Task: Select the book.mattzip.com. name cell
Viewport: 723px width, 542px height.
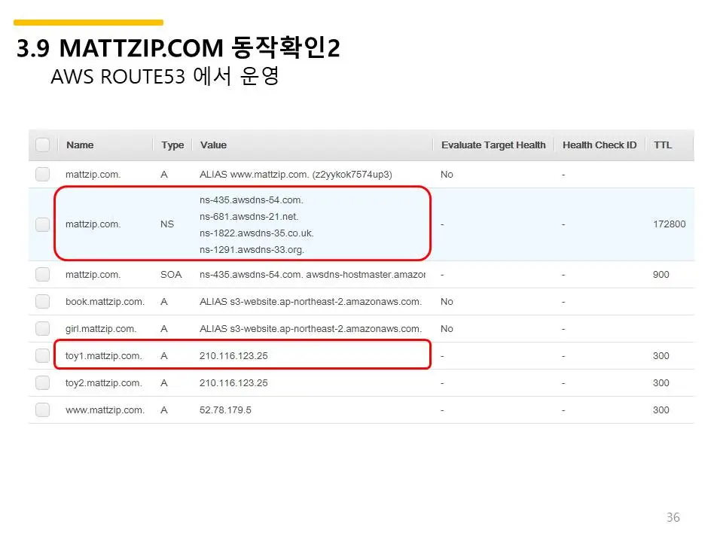Action: coord(105,301)
